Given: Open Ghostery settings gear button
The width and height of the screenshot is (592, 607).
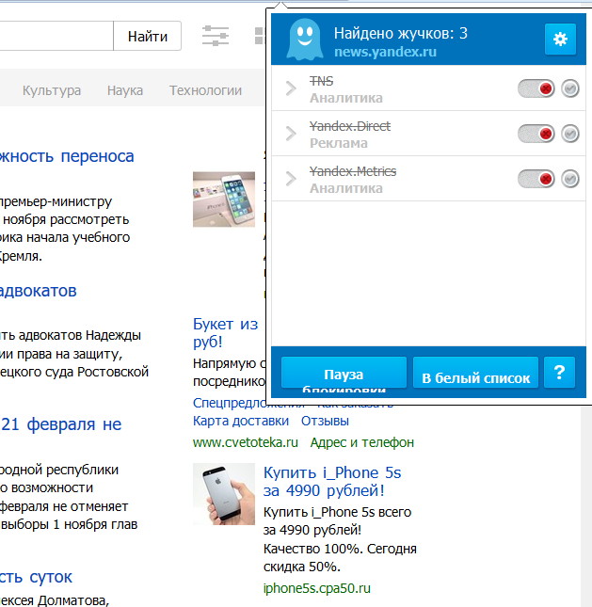Looking at the screenshot, I should (560, 39).
